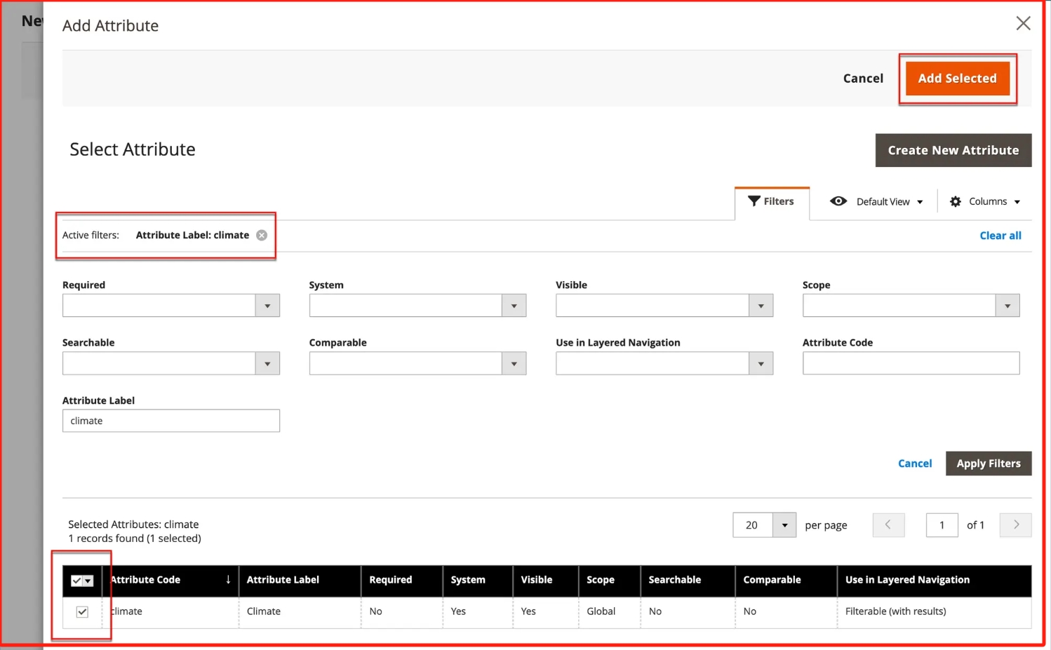Screen dimensions: 1051x650
Task: Go to previous page of results
Action: click(x=888, y=525)
